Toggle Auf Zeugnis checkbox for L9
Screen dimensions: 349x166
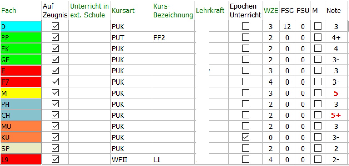pyautogui.click(x=55, y=159)
